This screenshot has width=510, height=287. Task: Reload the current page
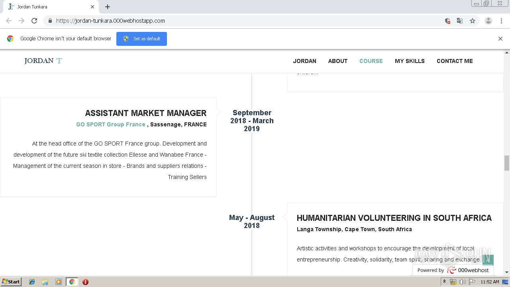[x=34, y=21]
